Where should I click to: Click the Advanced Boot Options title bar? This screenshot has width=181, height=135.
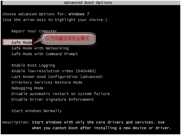(91, 3)
